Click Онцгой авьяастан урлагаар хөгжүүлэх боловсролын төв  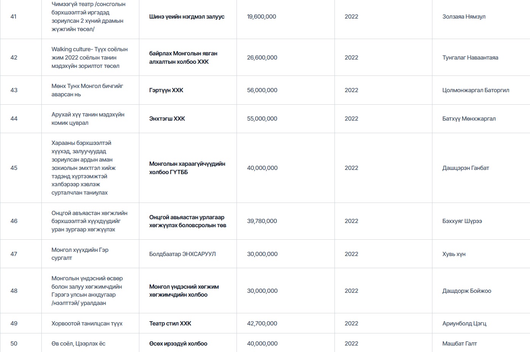(188, 221)
